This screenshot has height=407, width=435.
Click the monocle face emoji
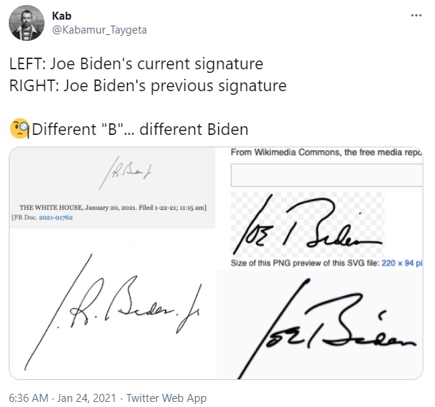pos(20,128)
